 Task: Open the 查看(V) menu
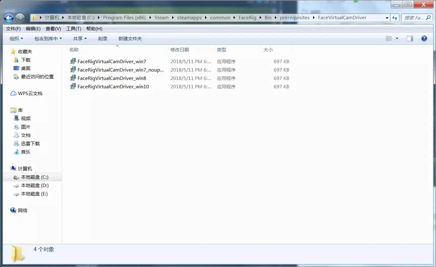[53, 29]
